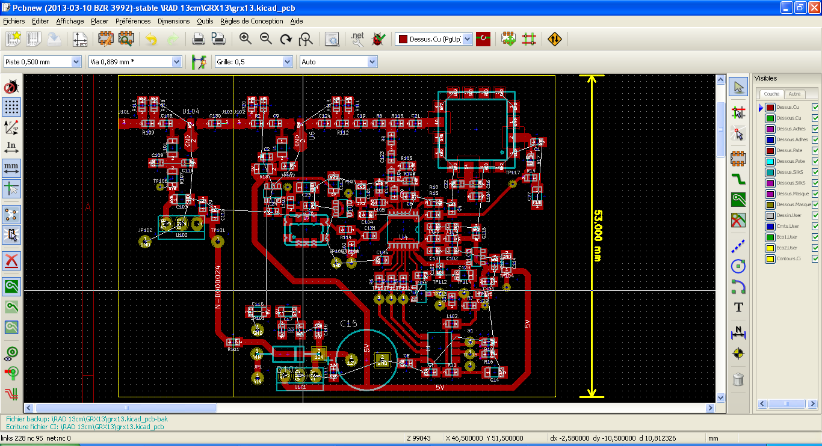822x446 pixels.
Task: Click the zoom in magnifier icon
Action: click(246, 40)
